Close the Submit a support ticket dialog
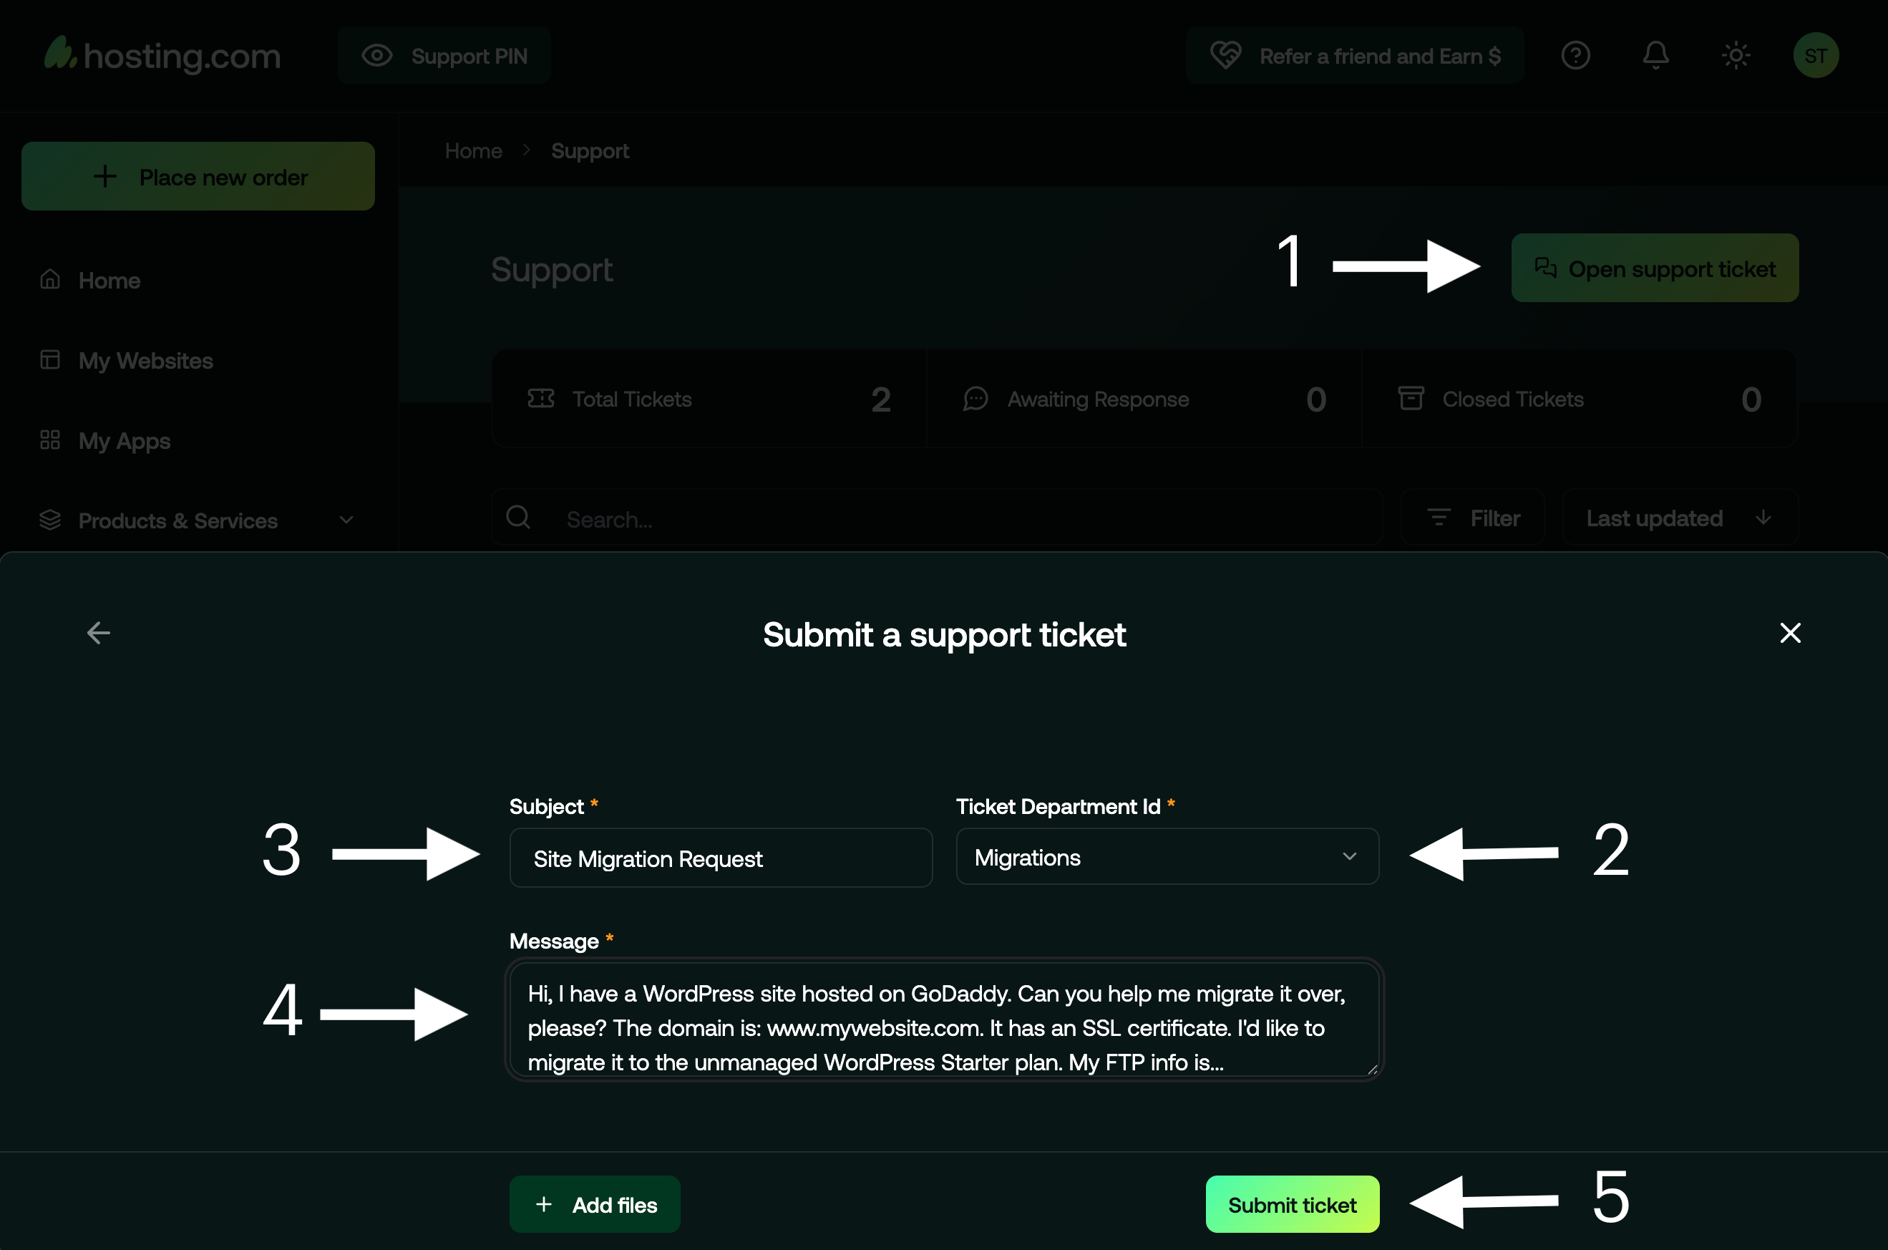The image size is (1888, 1250). 1790,633
